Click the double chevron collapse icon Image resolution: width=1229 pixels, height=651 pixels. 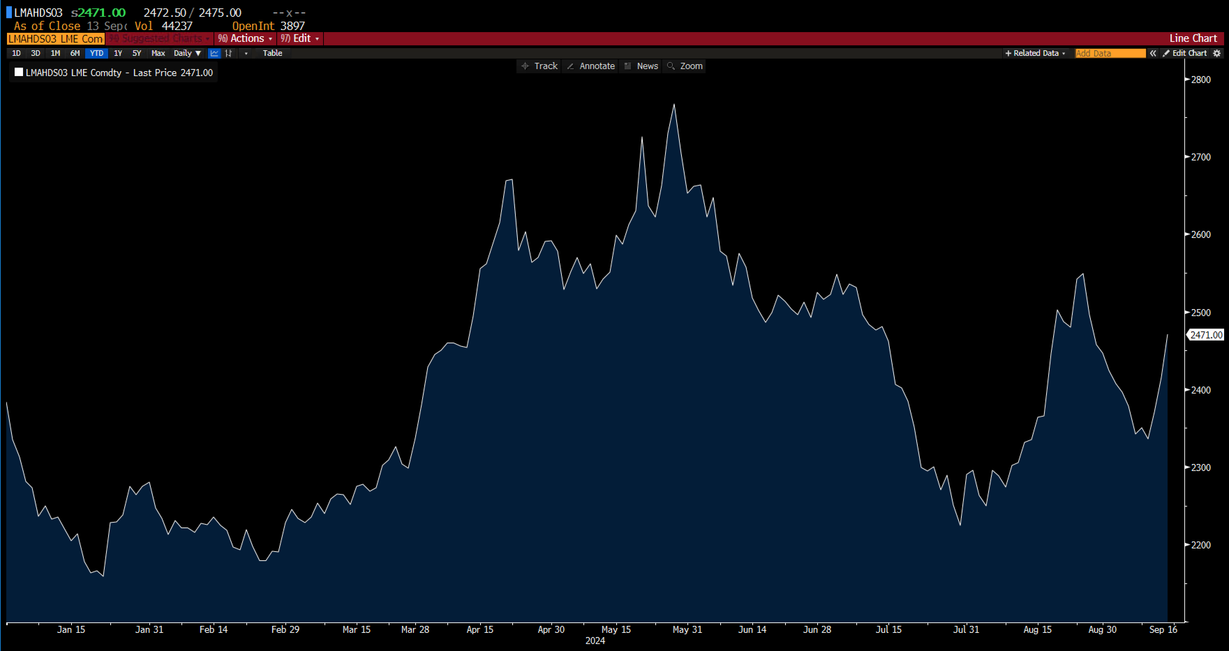coord(1153,53)
